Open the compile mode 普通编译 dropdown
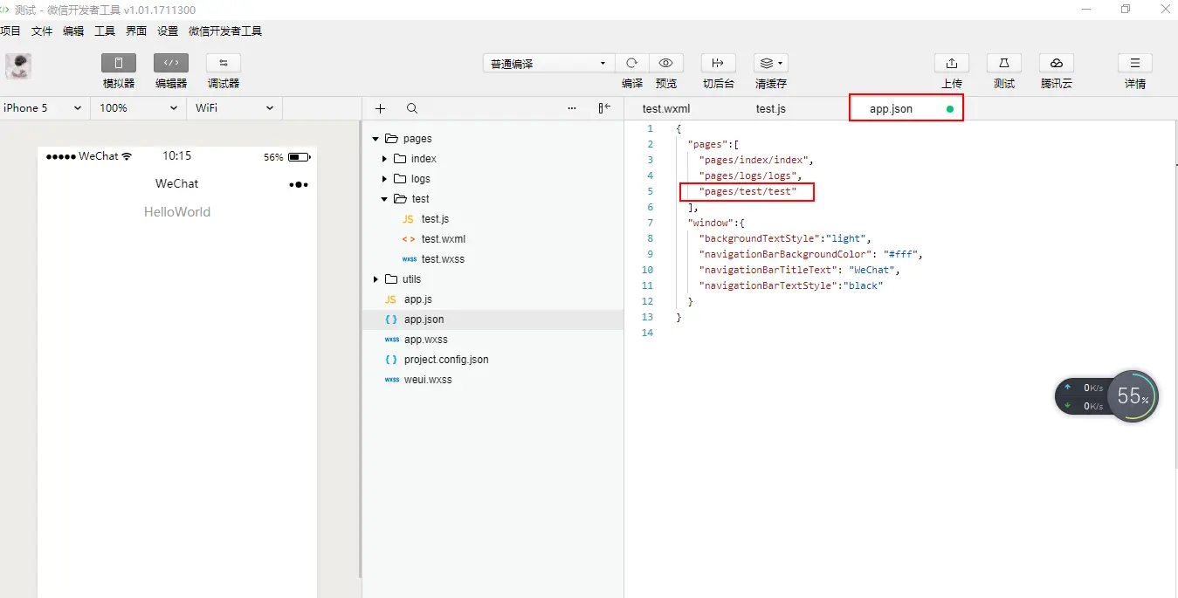 [548, 64]
